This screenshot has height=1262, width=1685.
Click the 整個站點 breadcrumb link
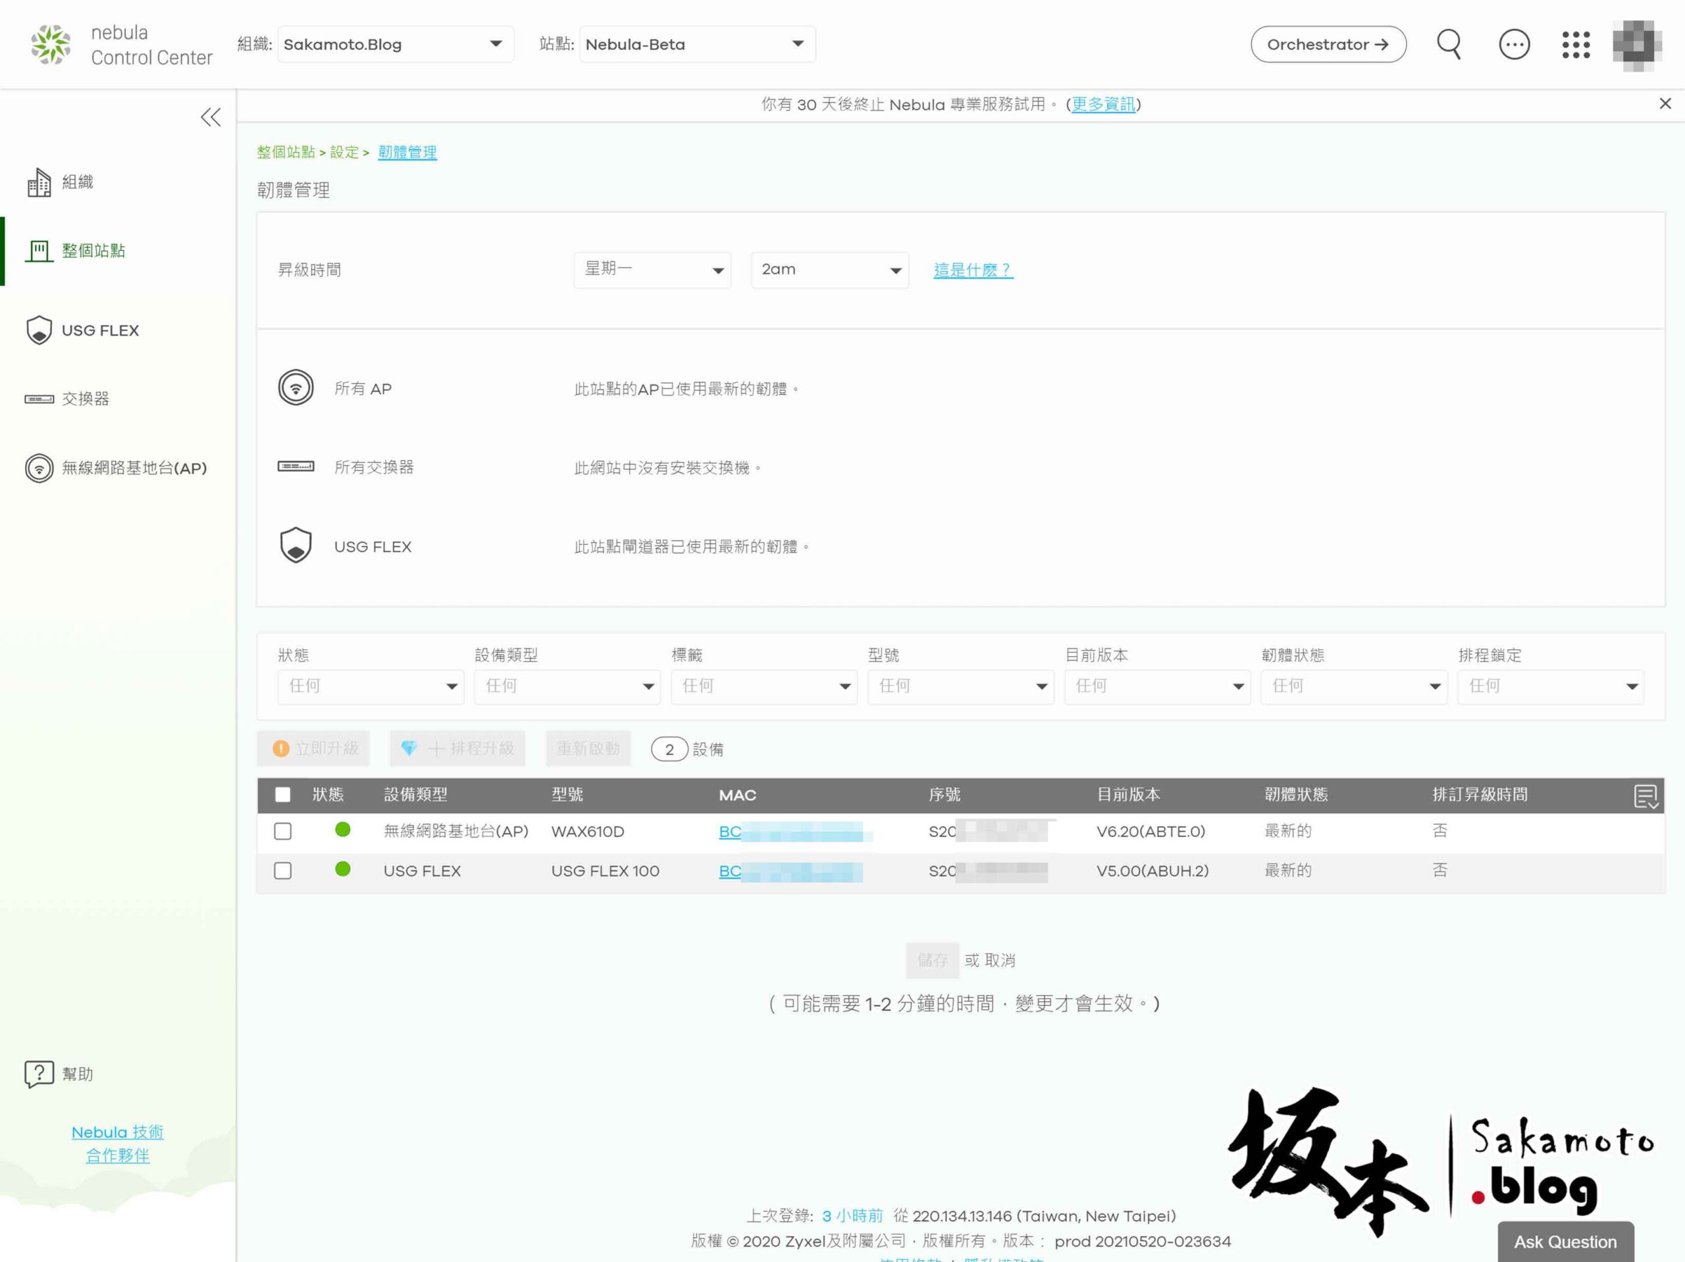click(x=286, y=151)
